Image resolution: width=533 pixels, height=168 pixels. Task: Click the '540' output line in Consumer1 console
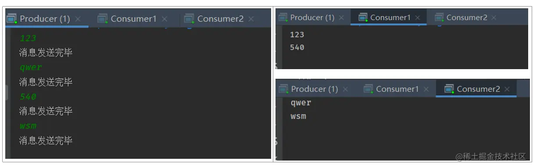click(297, 47)
